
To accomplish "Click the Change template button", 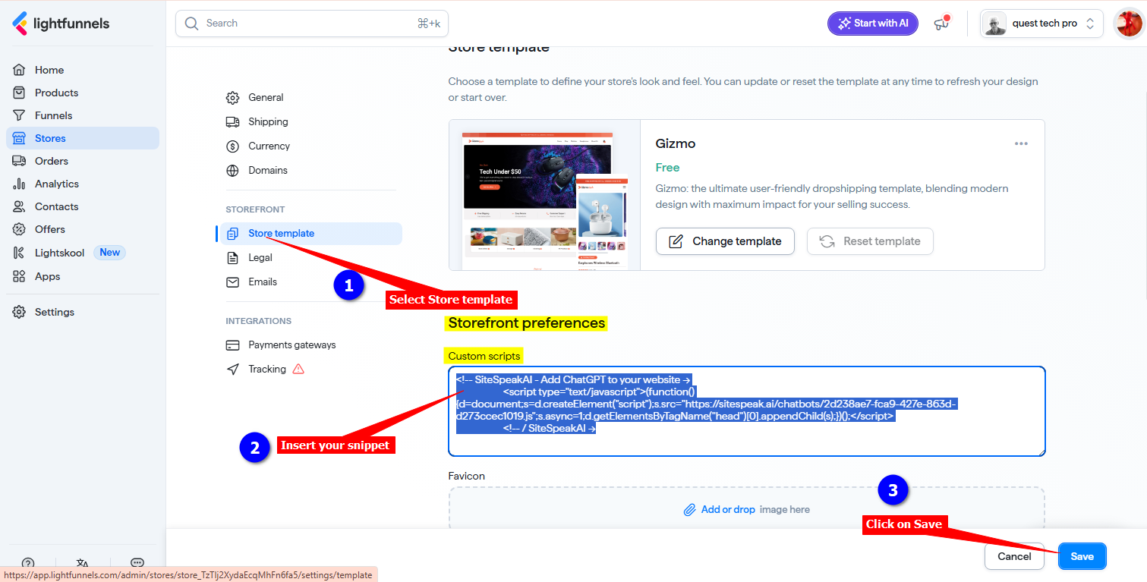I will 725,241.
